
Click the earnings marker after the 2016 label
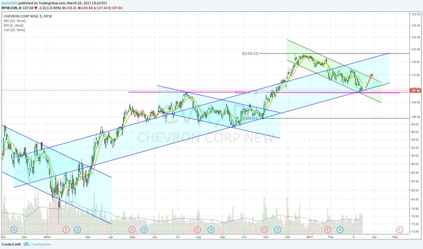pos(66,230)
